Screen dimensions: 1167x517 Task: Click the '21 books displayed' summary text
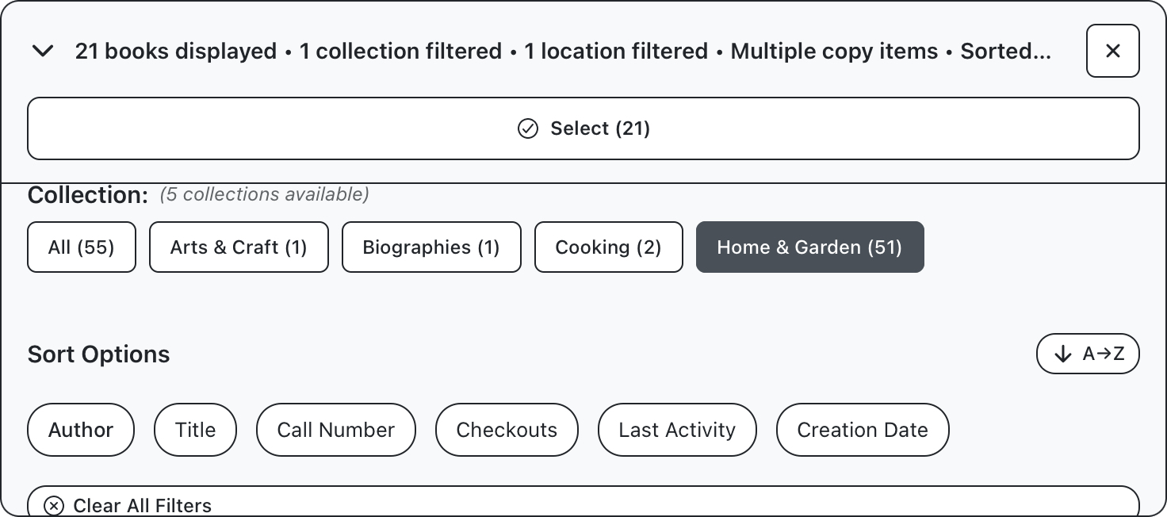(x=175, y=52)
